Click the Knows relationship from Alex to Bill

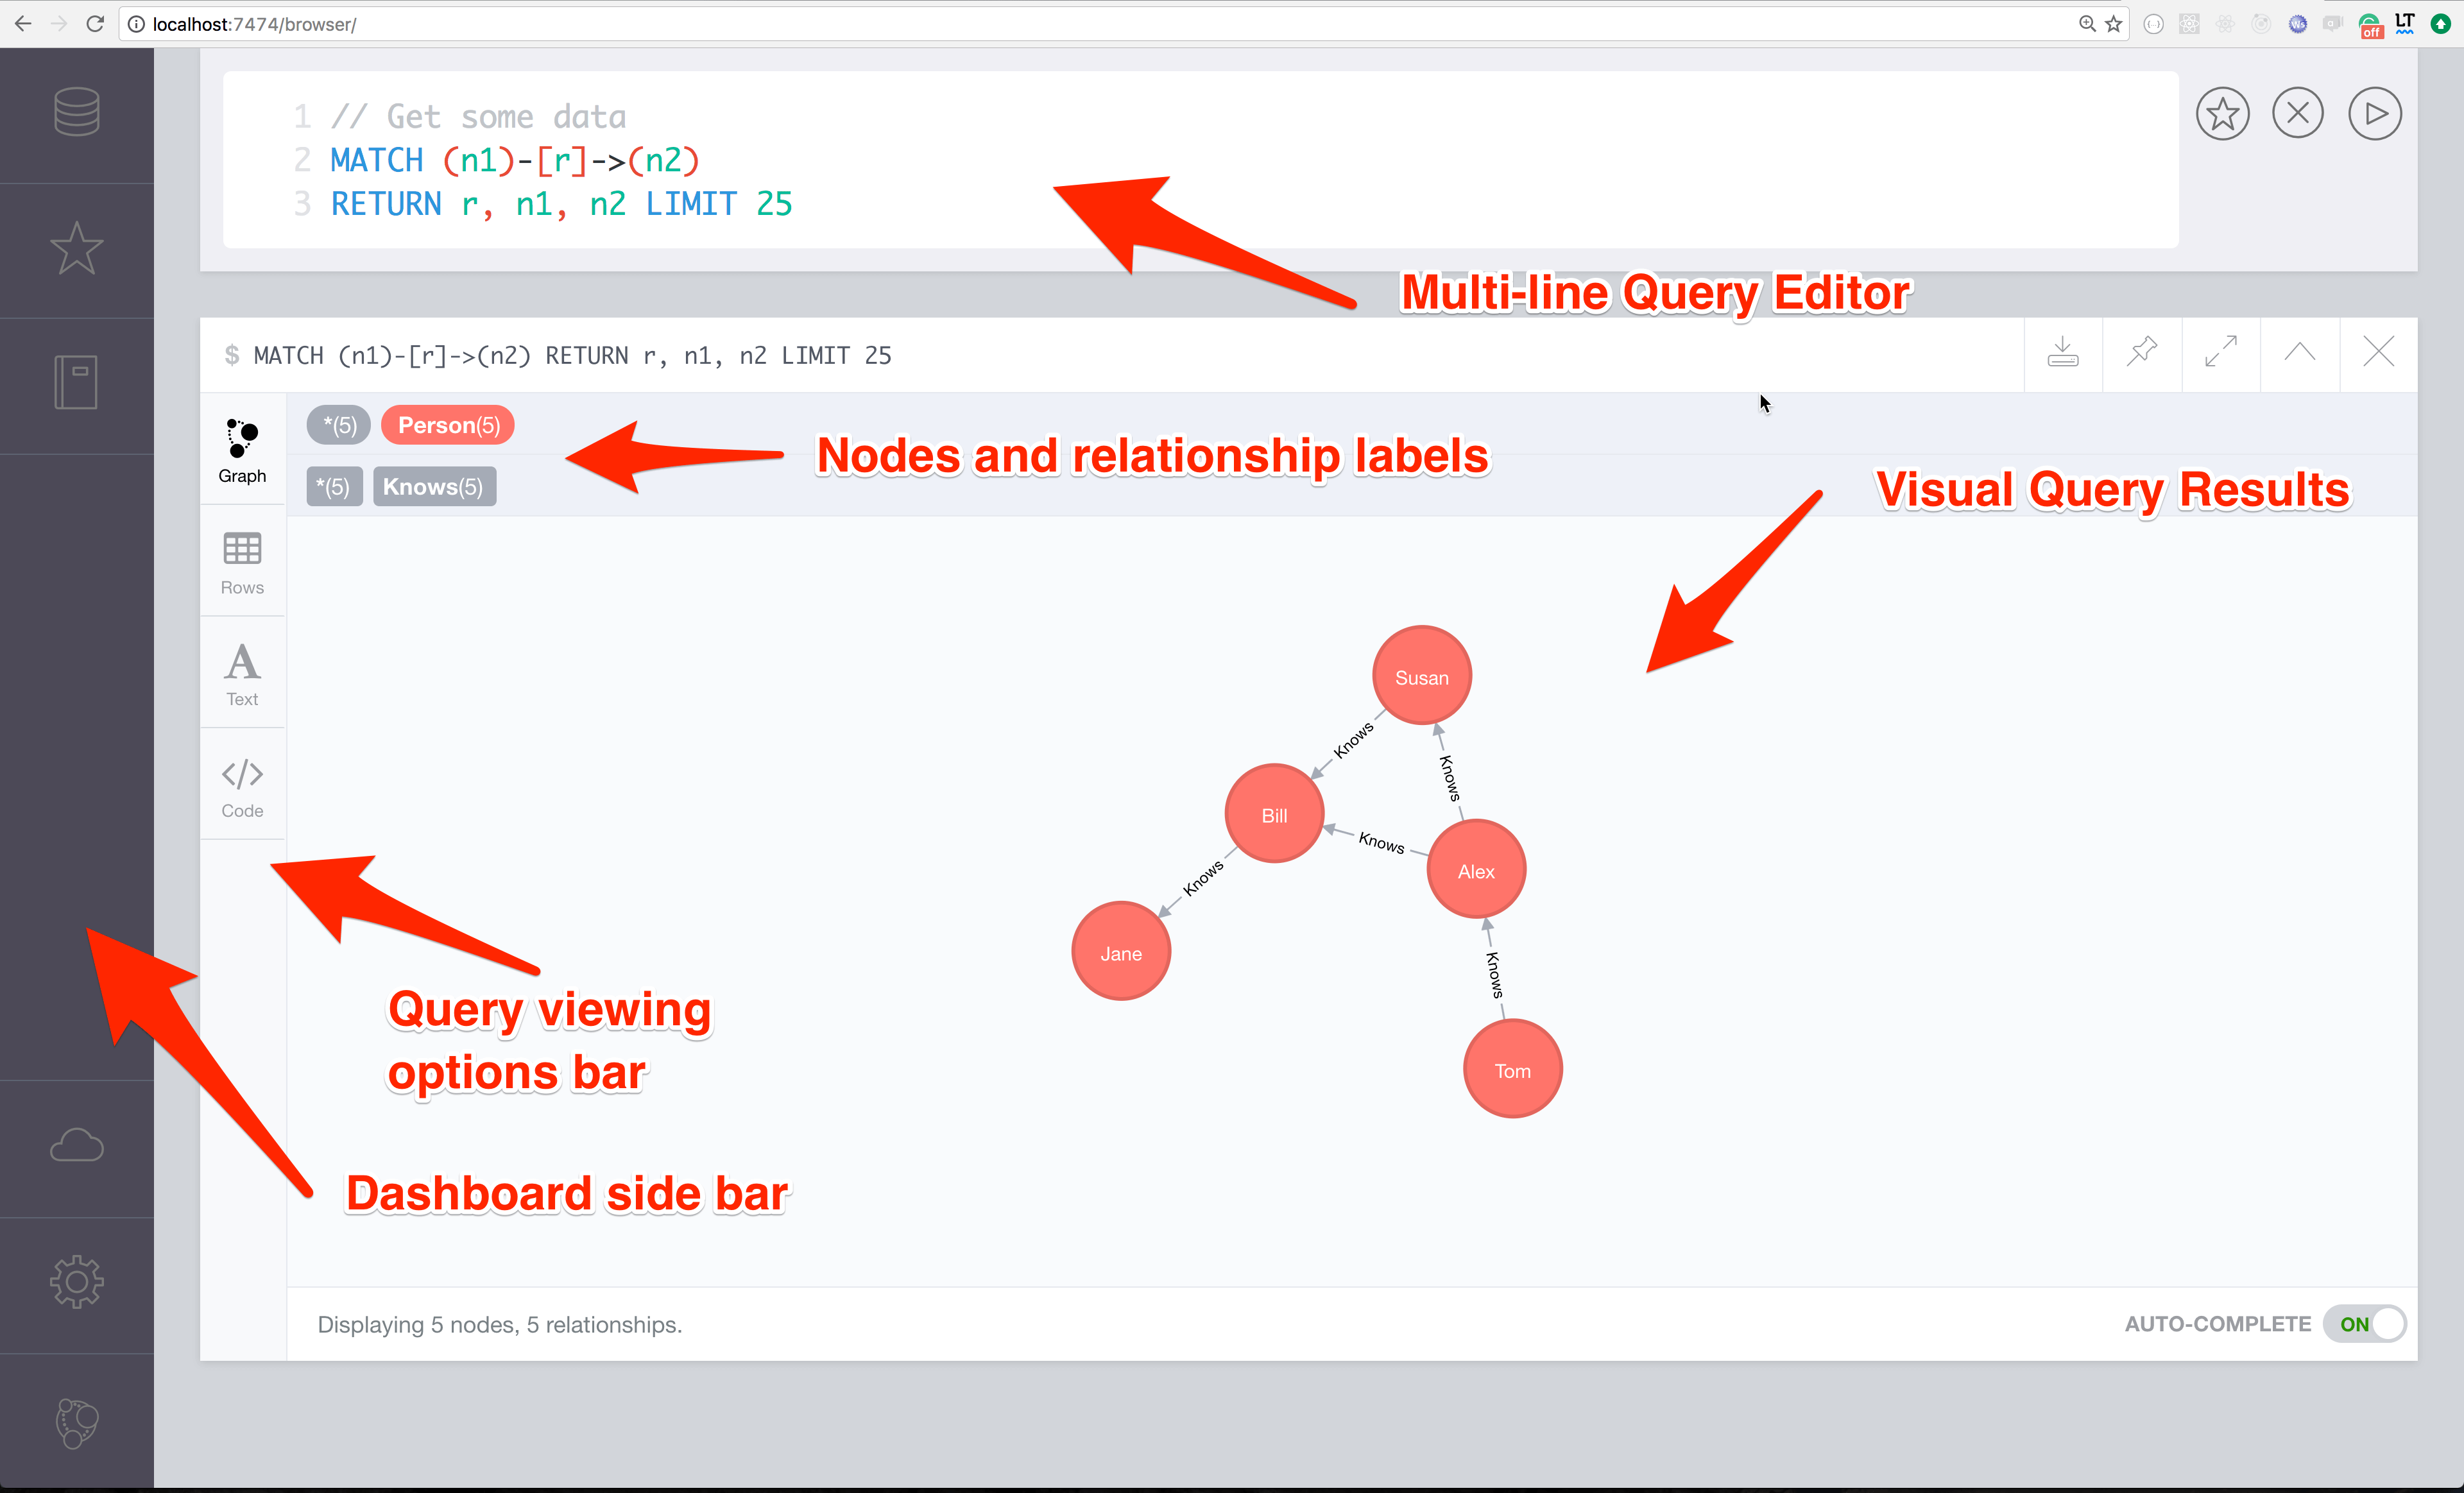[x=1382, y=843]
